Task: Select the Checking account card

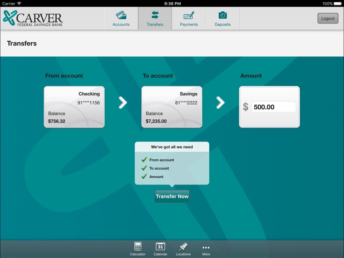Action: pyautogui.click(x=74, y=107)
